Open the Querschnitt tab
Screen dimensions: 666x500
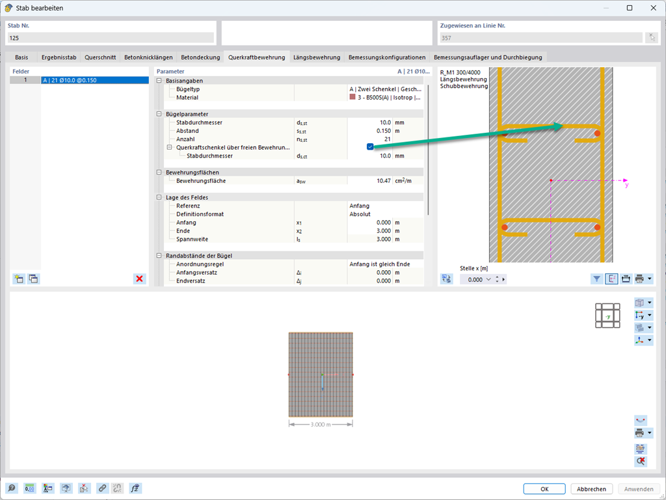(x=100, y=57)
